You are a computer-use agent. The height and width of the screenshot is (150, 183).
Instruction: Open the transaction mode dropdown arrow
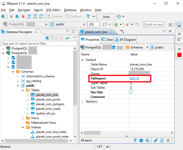point(94,16)
